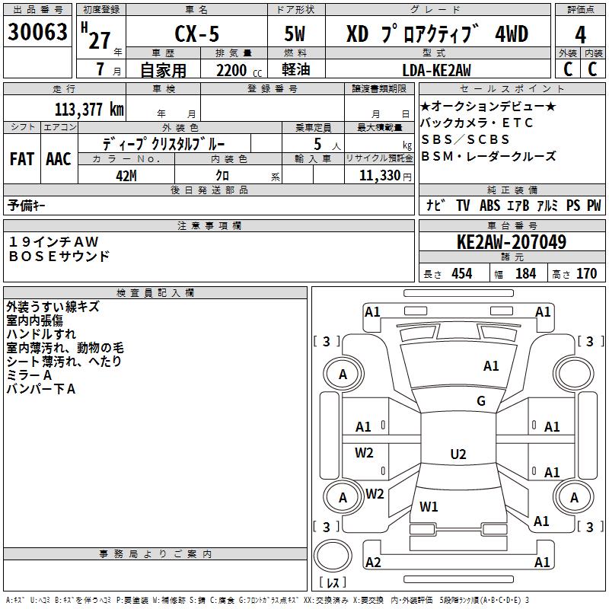609x609 pixels.
Task: Select chassis number KE2AW-207049
Action: click(512, 242)
